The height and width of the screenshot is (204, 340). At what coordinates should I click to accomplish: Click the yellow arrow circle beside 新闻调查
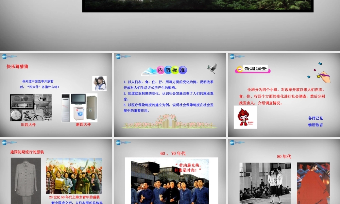click(x=240, y=69)
